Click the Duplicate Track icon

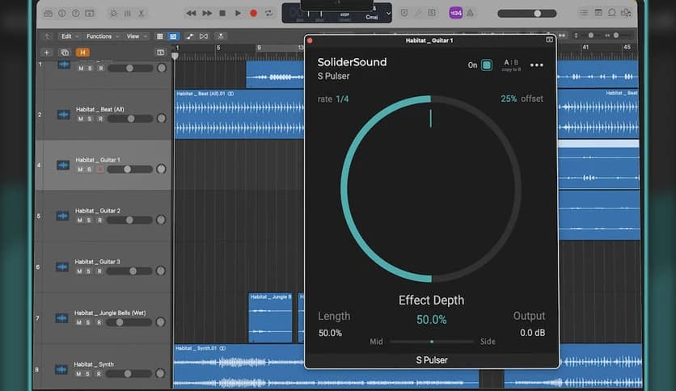pos(65,53)
